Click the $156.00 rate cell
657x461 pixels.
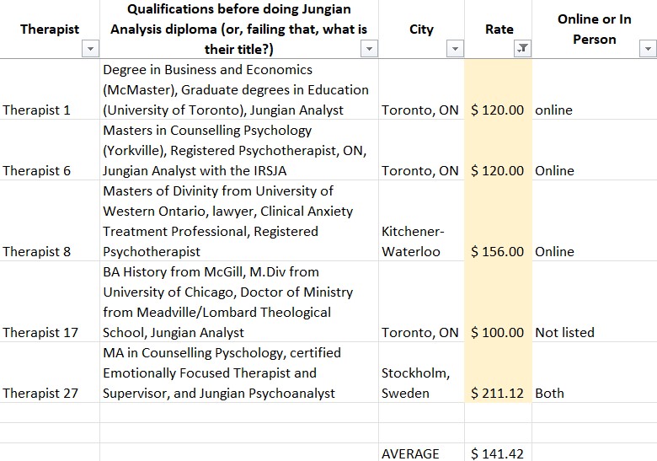point(497,251)
